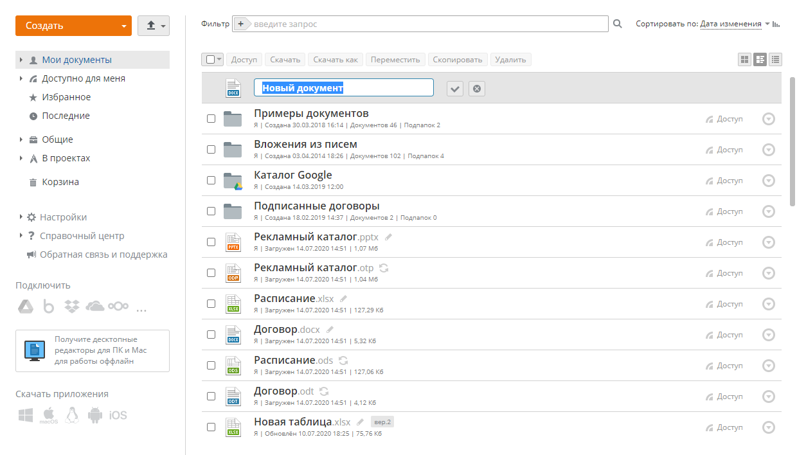This screenshot has height=455, width=797.
Task: Expand Доступно для меня tree arrow
Action: (x=21, y=78)
